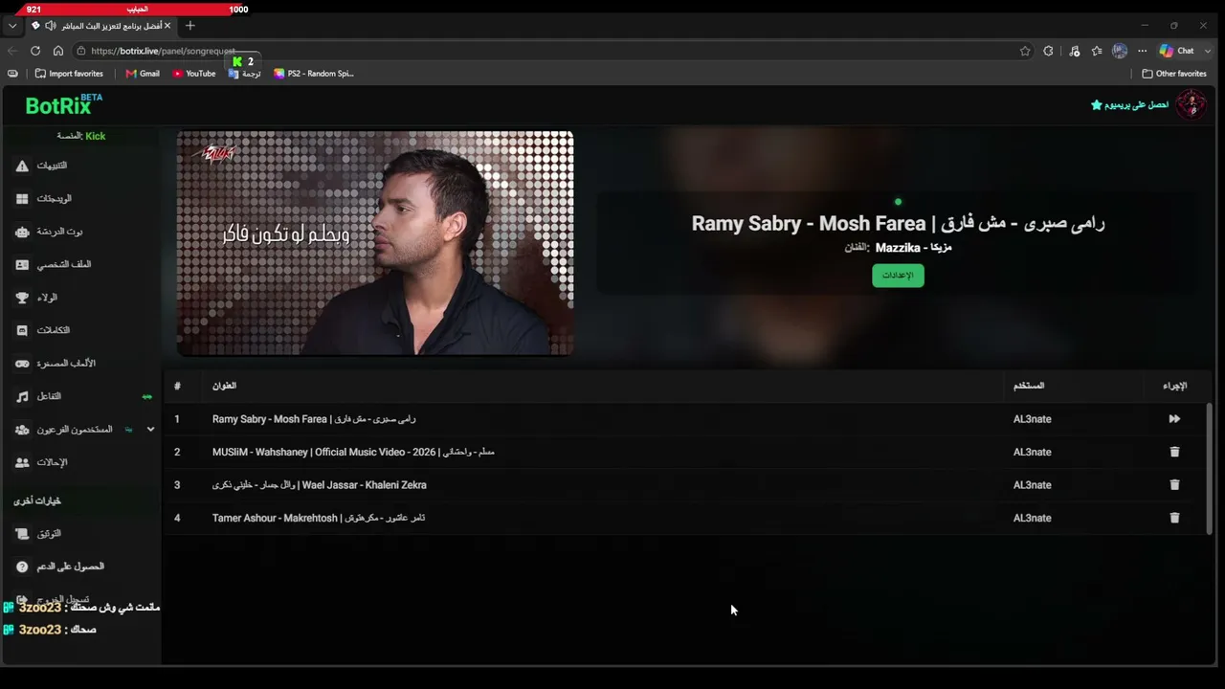This screenshot has height=689, width=1225.
Task: Open a new browser tab
Action: [x=189, y=26]
